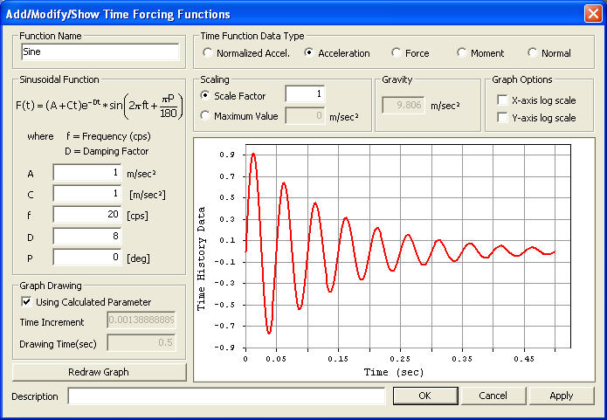Click the Apply button
607x420 pixels.
point(561,396)
